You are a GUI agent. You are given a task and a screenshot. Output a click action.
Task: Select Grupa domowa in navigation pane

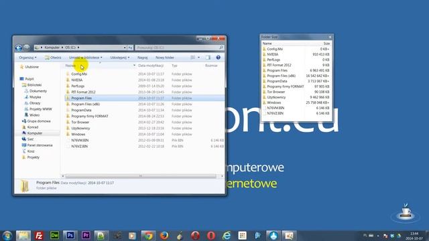point(36,121)
